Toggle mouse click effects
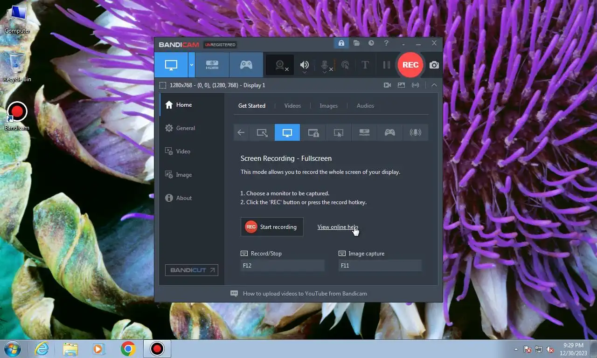The width and height of the screenshot is (597, 358). tap(346, 65)
